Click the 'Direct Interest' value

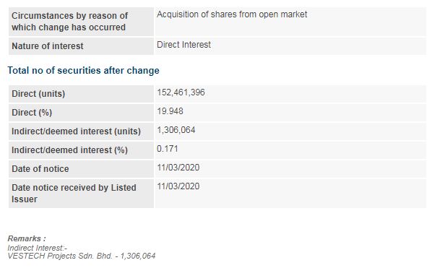click(183, 45)
